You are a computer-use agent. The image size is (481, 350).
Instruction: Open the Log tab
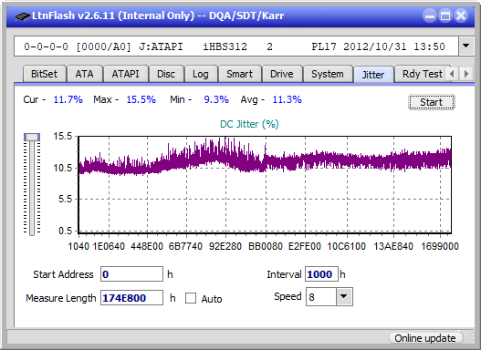[x=200, y=74]
